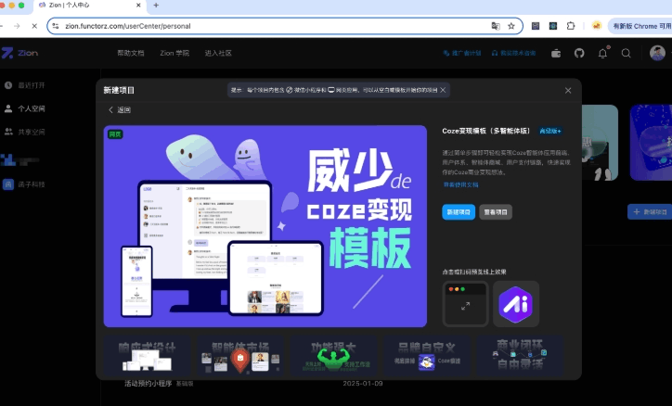The image size is (672, 406).
Task: Open the wallet icon in header
Action: click(x=556, y=54)
